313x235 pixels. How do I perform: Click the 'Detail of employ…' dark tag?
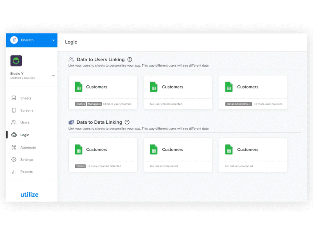[x=238, y=104]
